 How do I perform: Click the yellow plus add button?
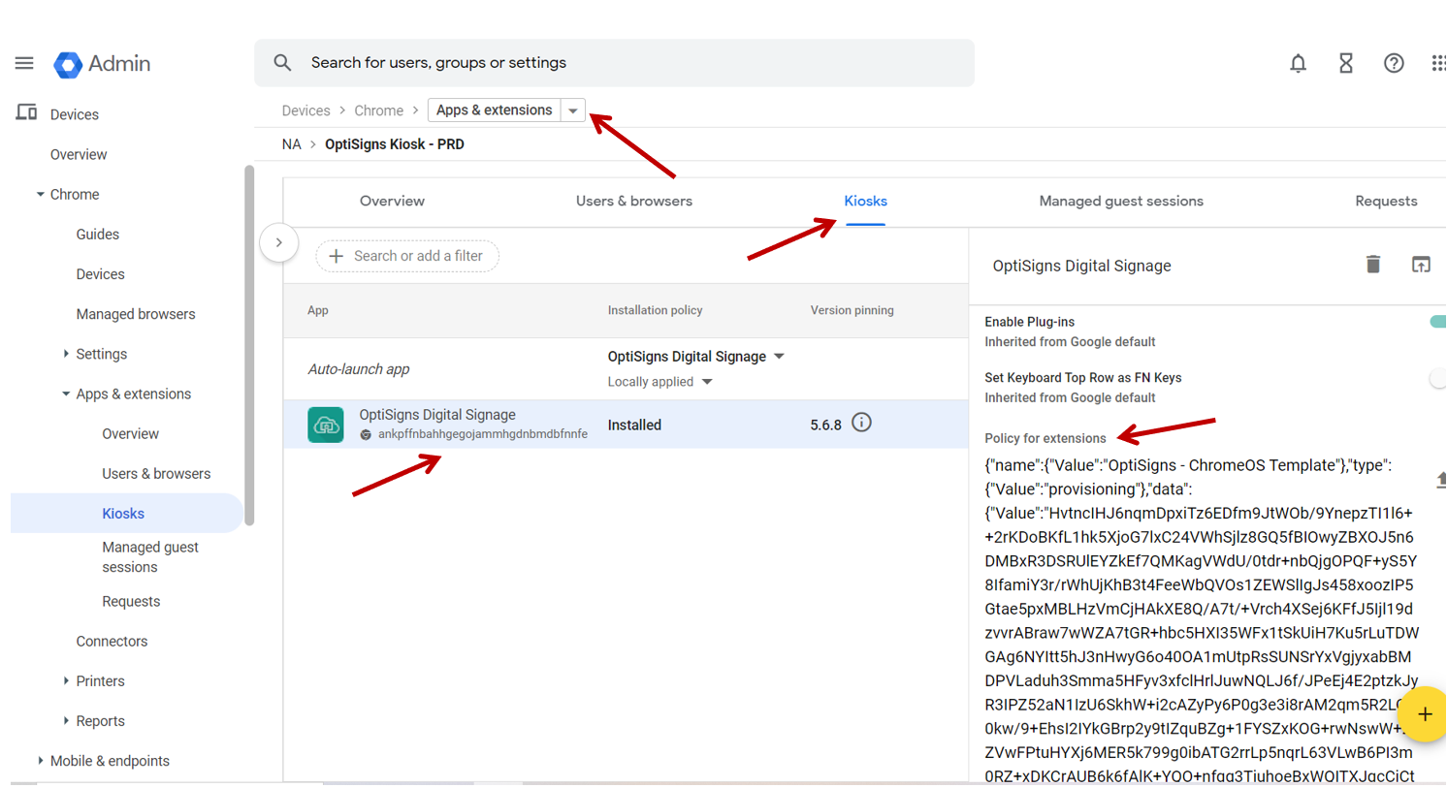click(x=1424, y=714)
